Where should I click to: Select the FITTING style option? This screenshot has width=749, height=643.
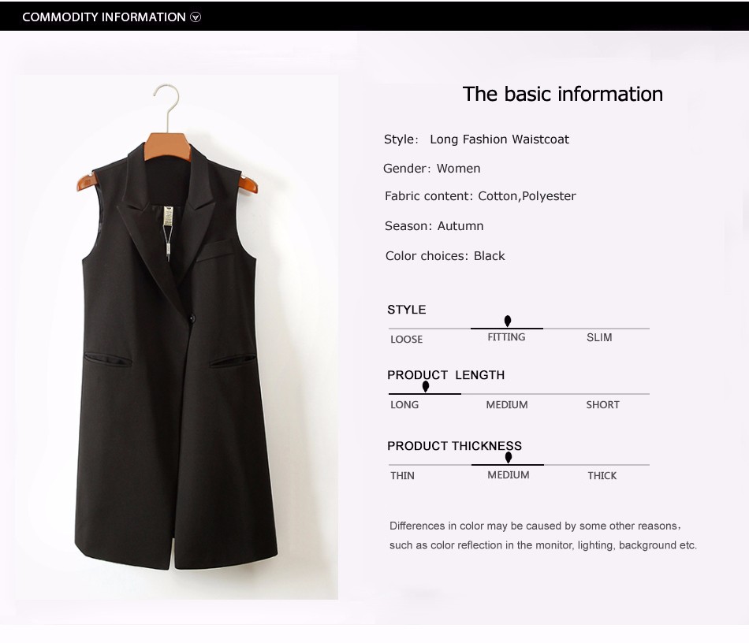coord(506,337)
